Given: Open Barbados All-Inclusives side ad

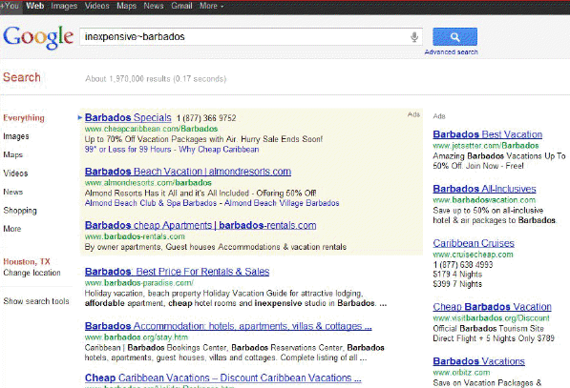Looking at the screenshot, I should 484,189.
